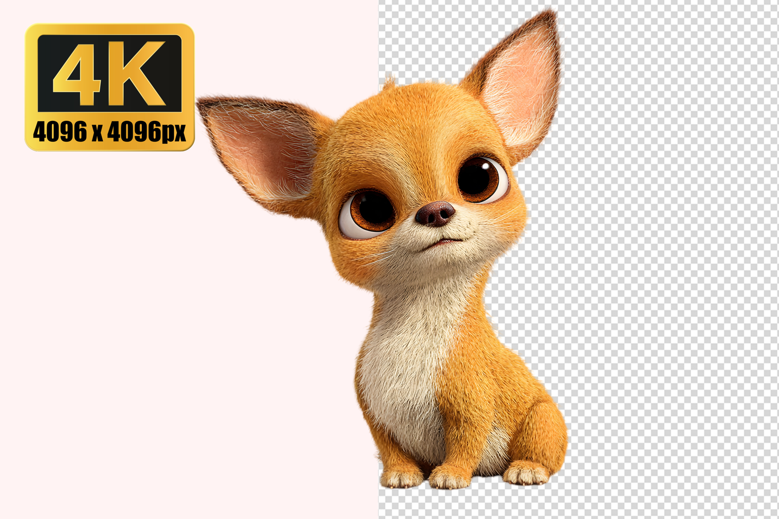Click the puppy's hind paw on the checkerboard side
779x519 pixels.
tap(526, 473)
